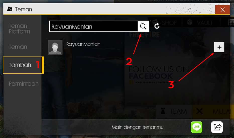The width and height of the screenshot is (234, 138).
Task: Open the Permintaan requests tab
Action: tap(24, 84)
